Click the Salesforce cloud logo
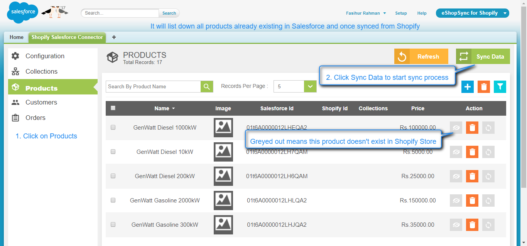 pos(22,12)
